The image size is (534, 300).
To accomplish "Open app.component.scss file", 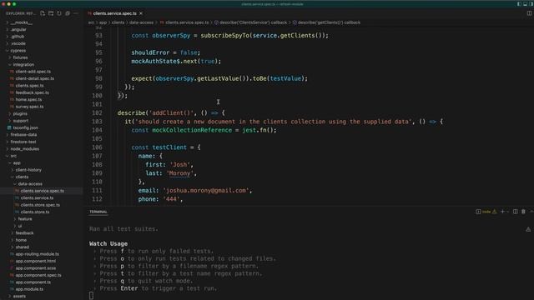I will pos(35,268).
